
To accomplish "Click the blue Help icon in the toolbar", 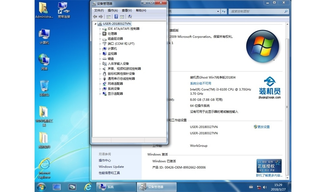I will tap(116, 17).
